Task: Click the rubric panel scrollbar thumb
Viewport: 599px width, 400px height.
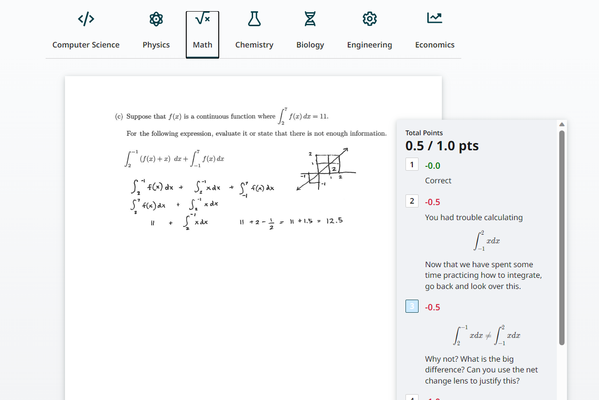Action: [562, 238]
